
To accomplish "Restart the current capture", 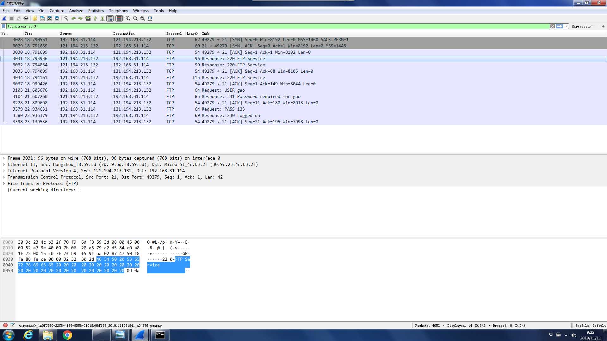I will click(x=19, y=18).
